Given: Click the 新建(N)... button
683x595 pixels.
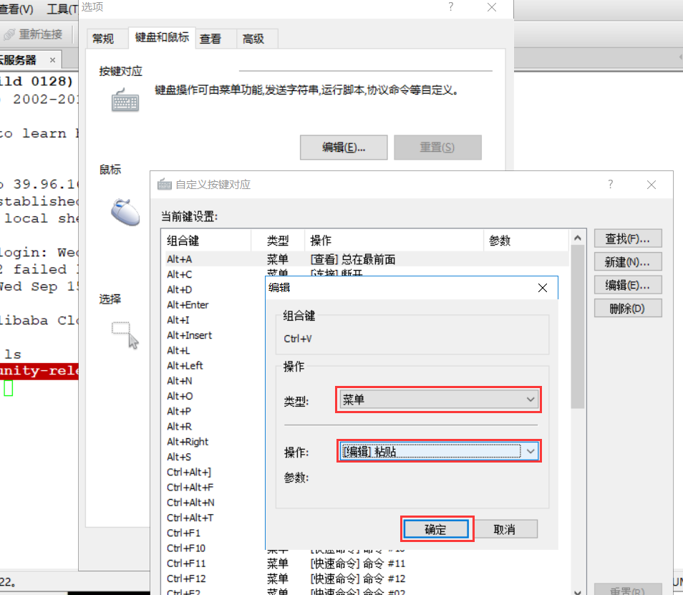Looking at the screenshot, I should click(627, 261).
